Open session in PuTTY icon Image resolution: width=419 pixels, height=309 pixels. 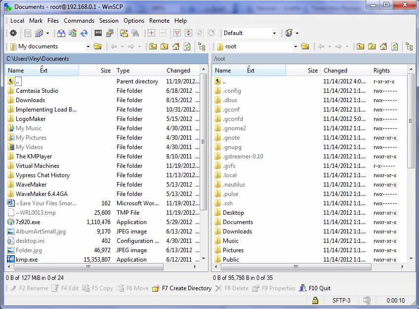click(x=109, y=33)
